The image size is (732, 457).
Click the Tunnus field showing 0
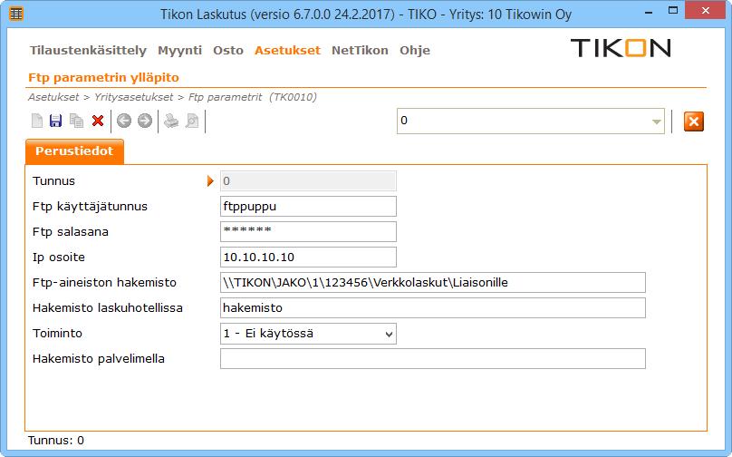point(308,180)
